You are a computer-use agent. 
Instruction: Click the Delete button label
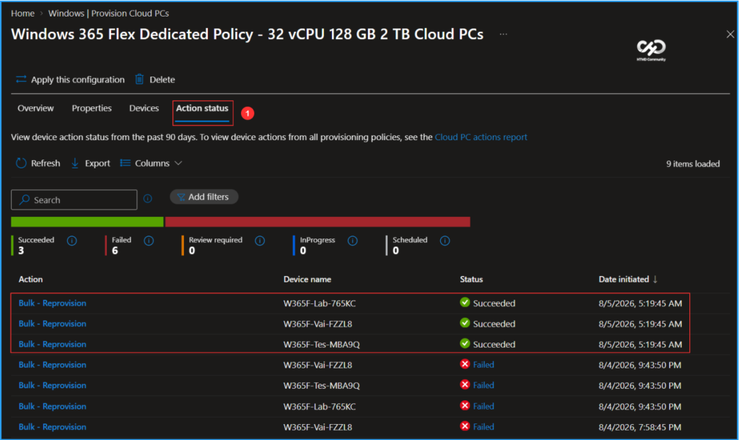point(162,79)
